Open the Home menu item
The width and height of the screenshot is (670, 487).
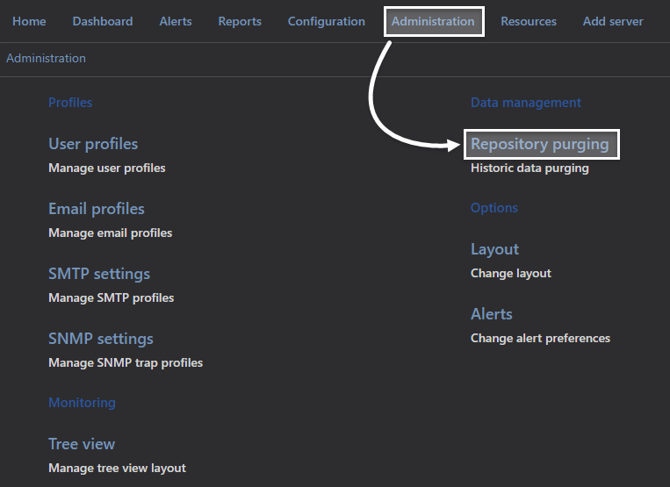click(29, 21)
